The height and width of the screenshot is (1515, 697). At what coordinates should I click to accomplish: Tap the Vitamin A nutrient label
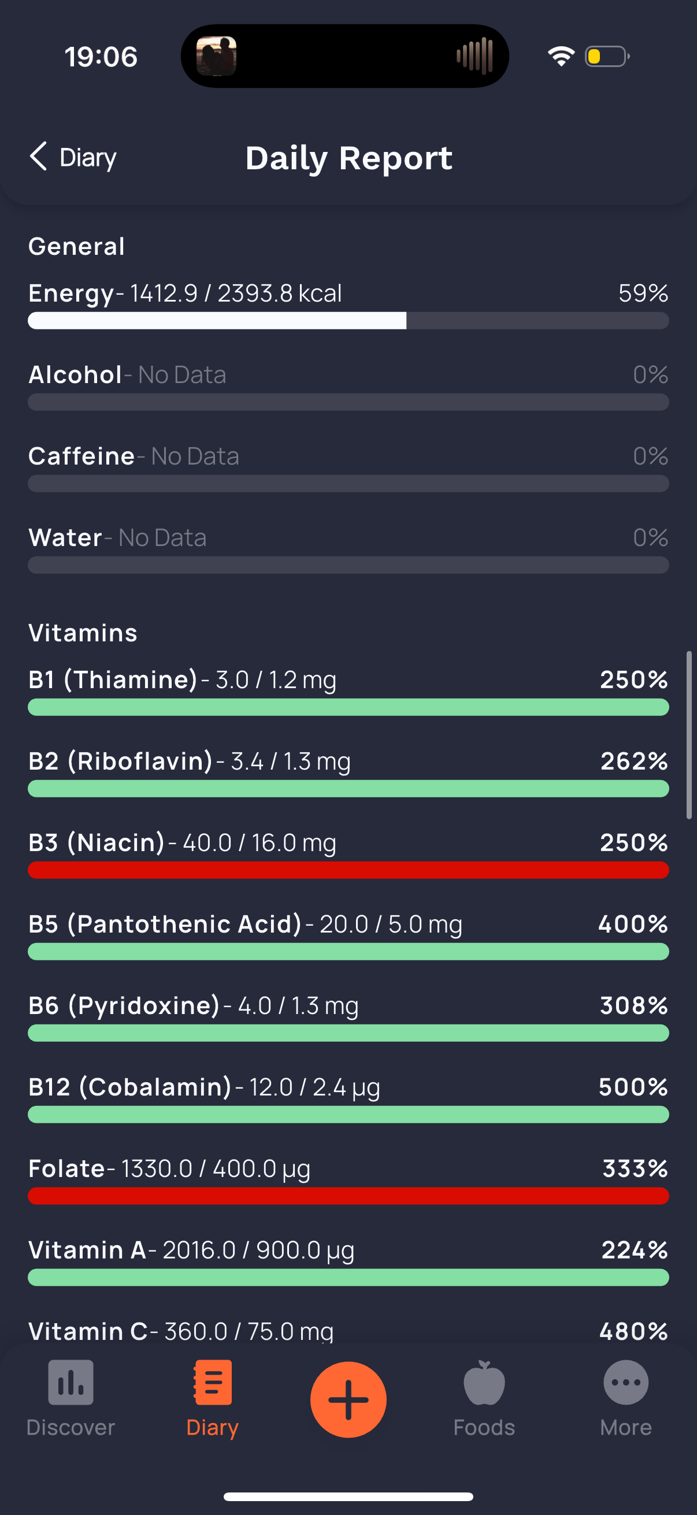87,1250
